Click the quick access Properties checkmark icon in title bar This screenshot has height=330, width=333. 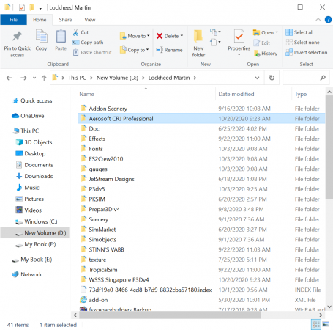click(22, 7)
